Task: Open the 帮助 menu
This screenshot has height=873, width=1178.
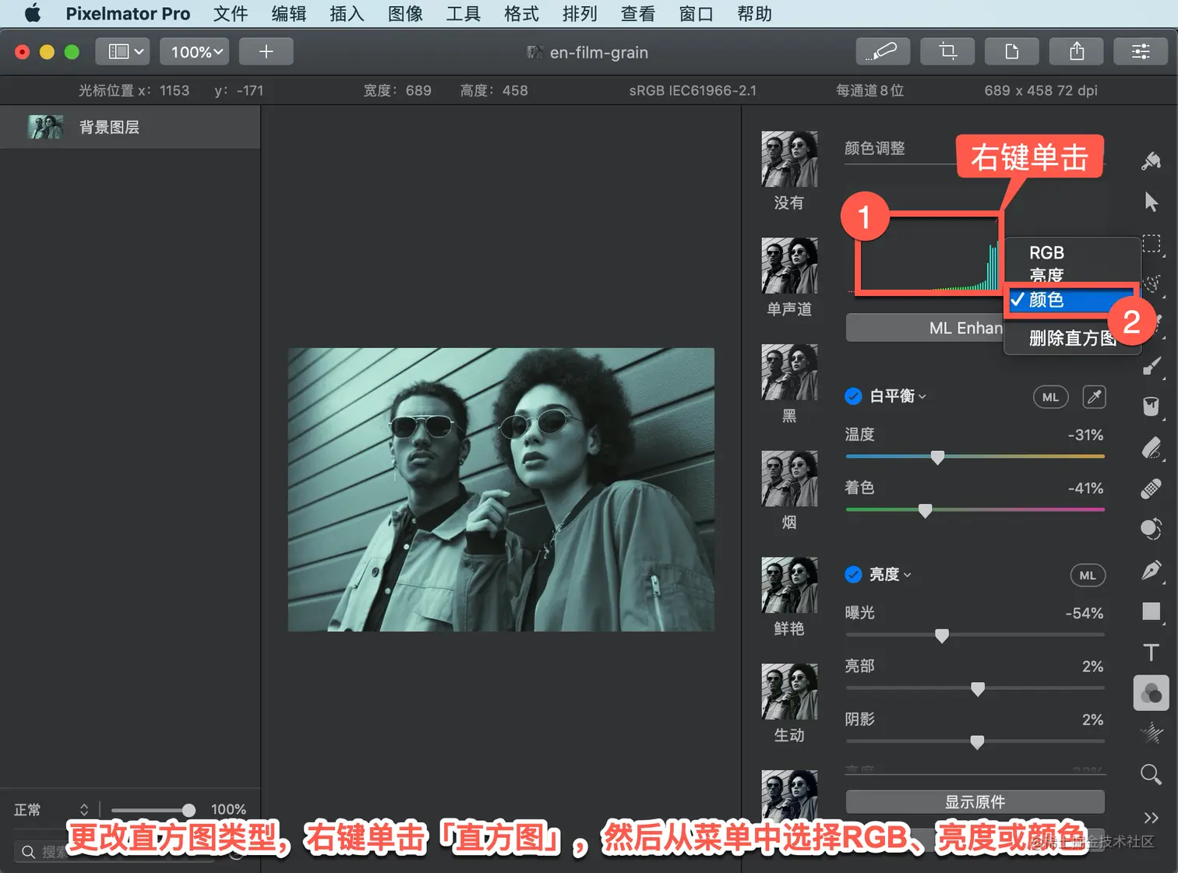Action: [x=754, y=14]
